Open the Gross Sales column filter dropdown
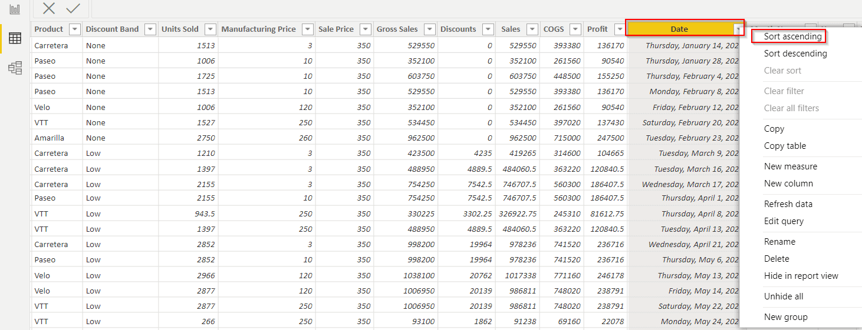The image size is (862, 330). click(x=429, y=29)
